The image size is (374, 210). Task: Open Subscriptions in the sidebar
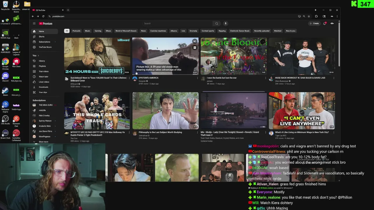pyautogui.click(x=44, y=42)
